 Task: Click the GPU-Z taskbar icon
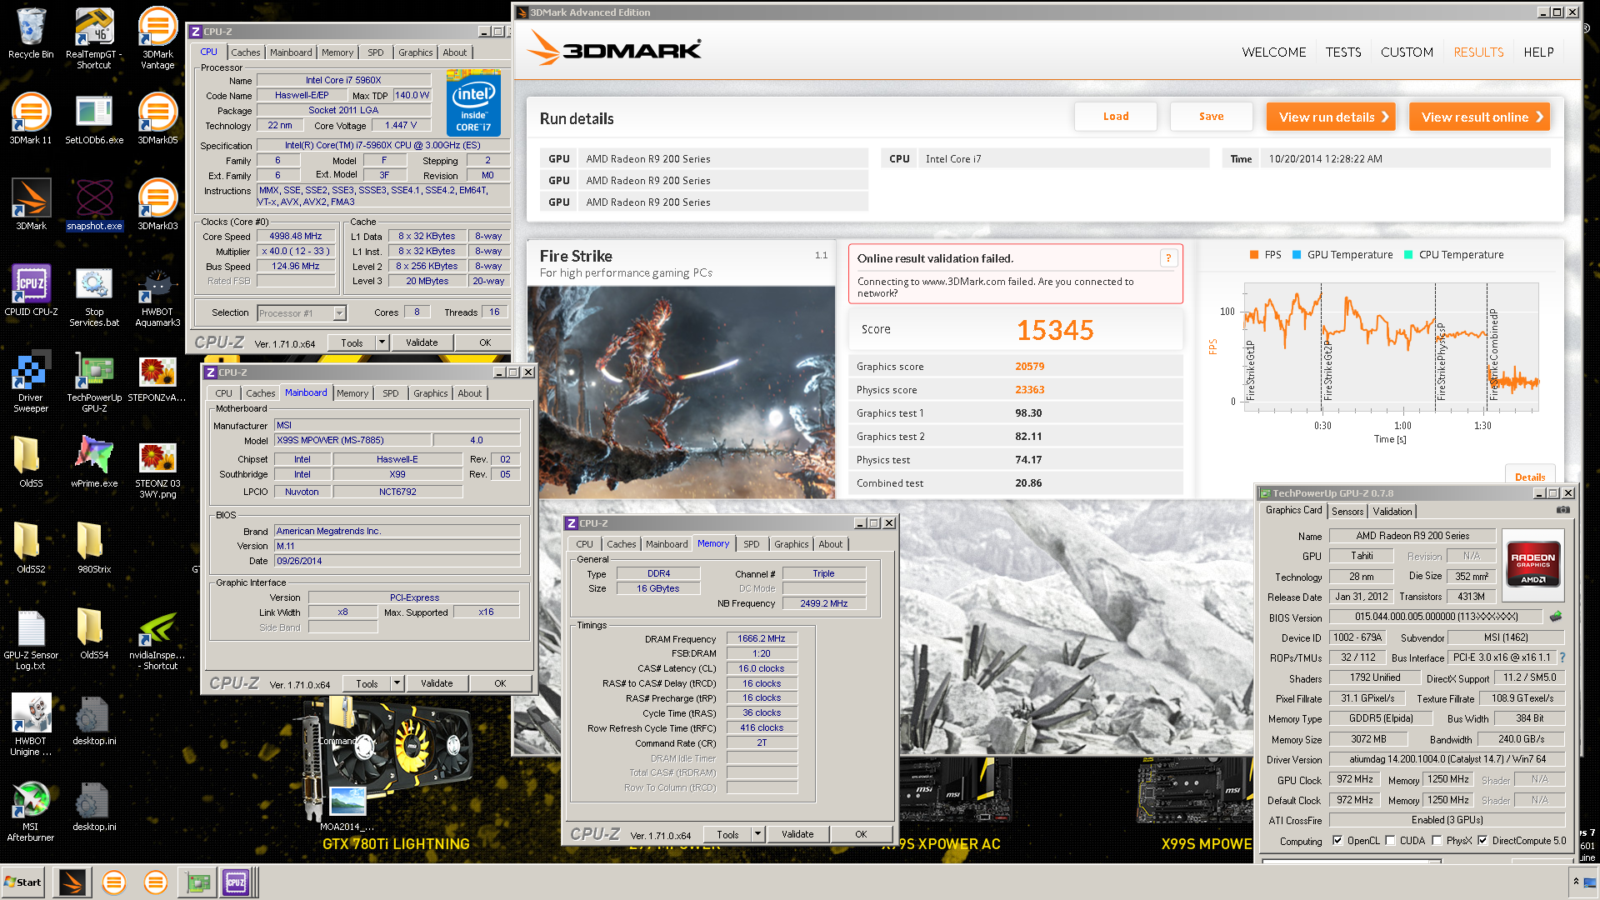pos(198,882)
